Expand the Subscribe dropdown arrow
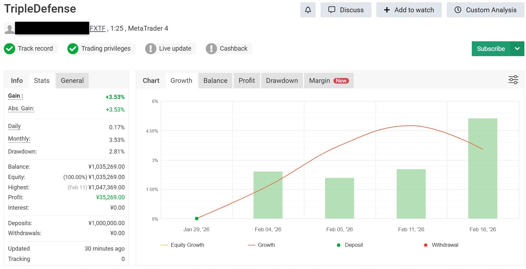 coord(517,49)
